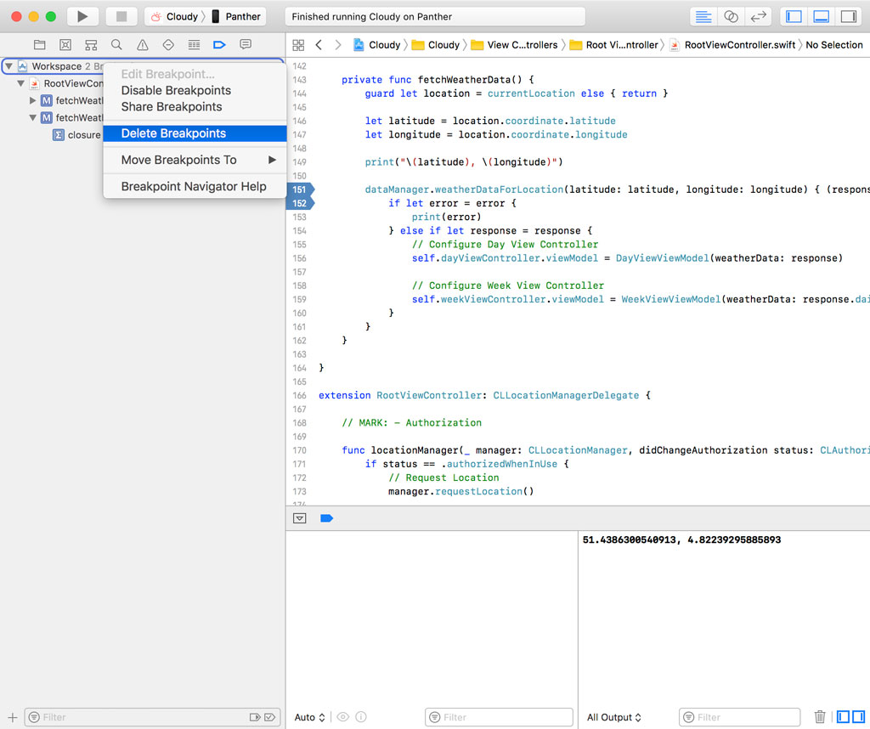Open the Find navigator
This screenshot has width=870, height=729.
[116, 44]
